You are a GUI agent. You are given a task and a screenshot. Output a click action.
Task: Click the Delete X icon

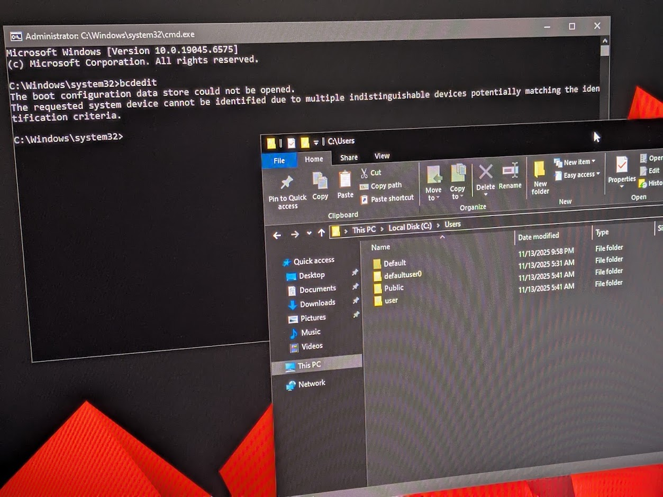(x=485, y=172)
